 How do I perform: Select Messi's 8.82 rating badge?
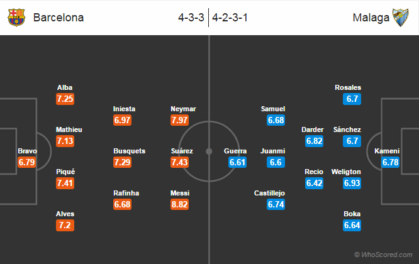[x=179, y=204]
